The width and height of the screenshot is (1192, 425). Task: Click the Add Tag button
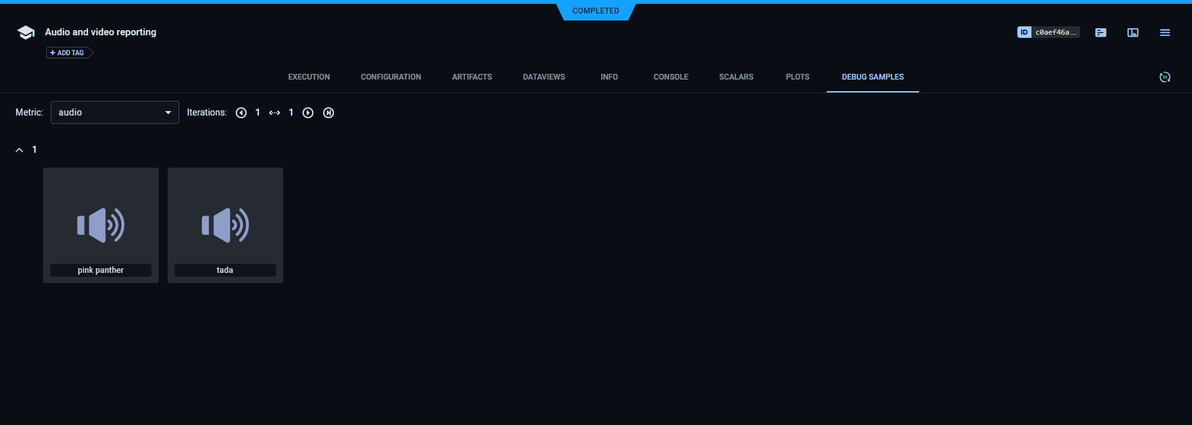pos(67,53)
